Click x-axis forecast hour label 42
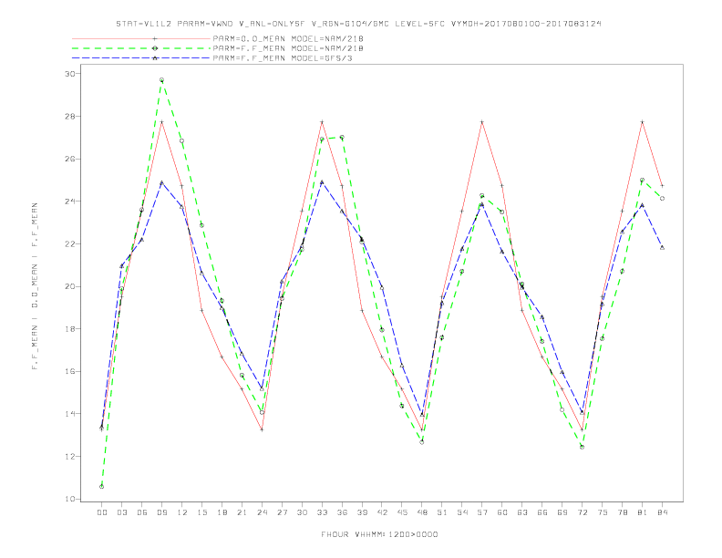 click(382, 512)
